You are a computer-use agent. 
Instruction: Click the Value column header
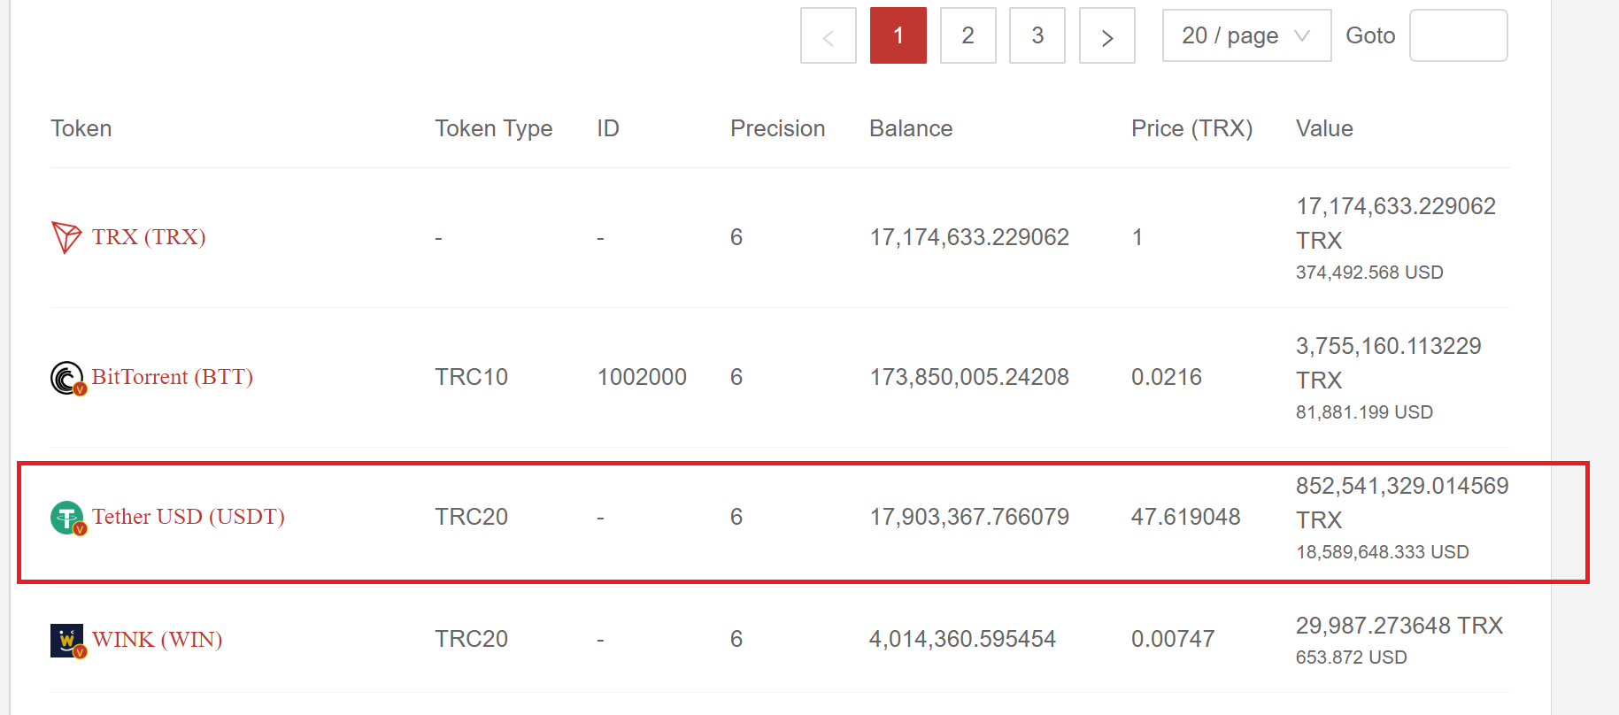tap(1324, 129)
